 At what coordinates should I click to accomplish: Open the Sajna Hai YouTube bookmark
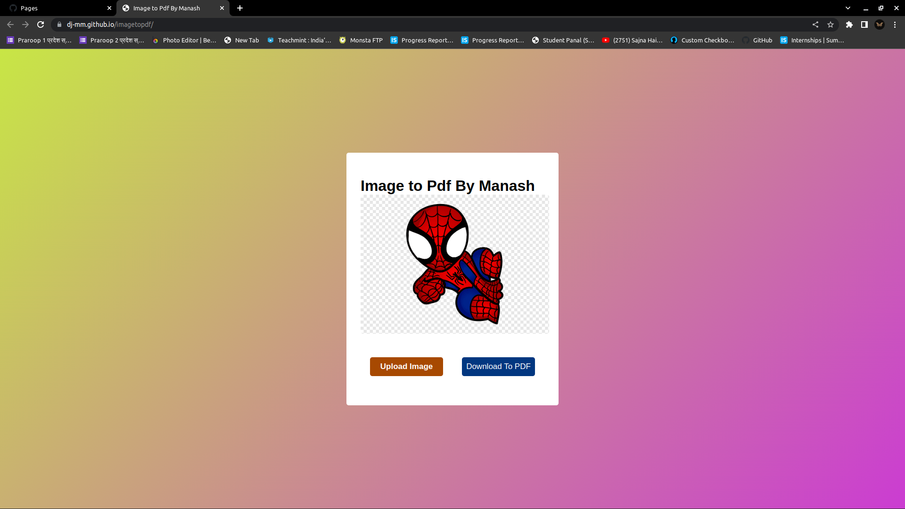[x=632, y=40]
